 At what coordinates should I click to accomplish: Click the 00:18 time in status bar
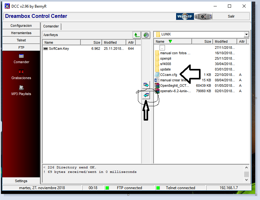(93, 188)
